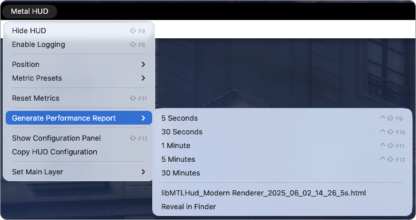Expand the Position submenu
416x220 pixels.
[x=79, y=65]
